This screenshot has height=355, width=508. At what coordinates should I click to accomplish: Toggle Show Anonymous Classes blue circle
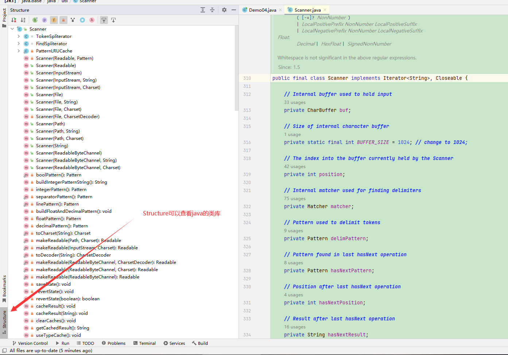coord(82,20)
